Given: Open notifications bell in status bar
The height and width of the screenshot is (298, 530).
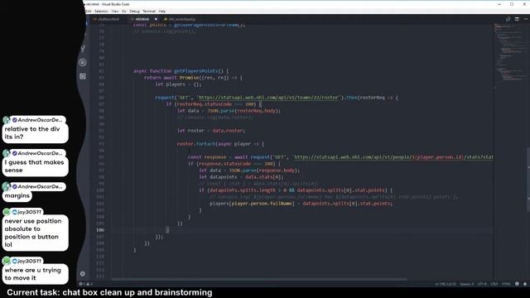Looking at the screenshot, I should coord(525,284).
